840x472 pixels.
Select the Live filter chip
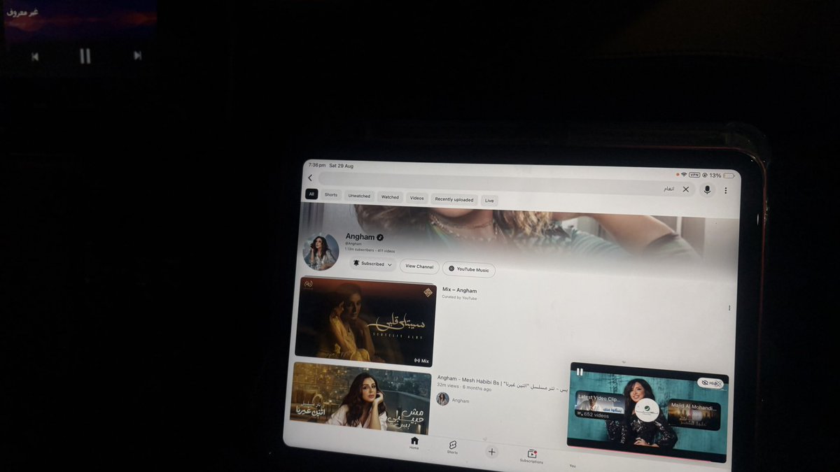pos(489,201)
